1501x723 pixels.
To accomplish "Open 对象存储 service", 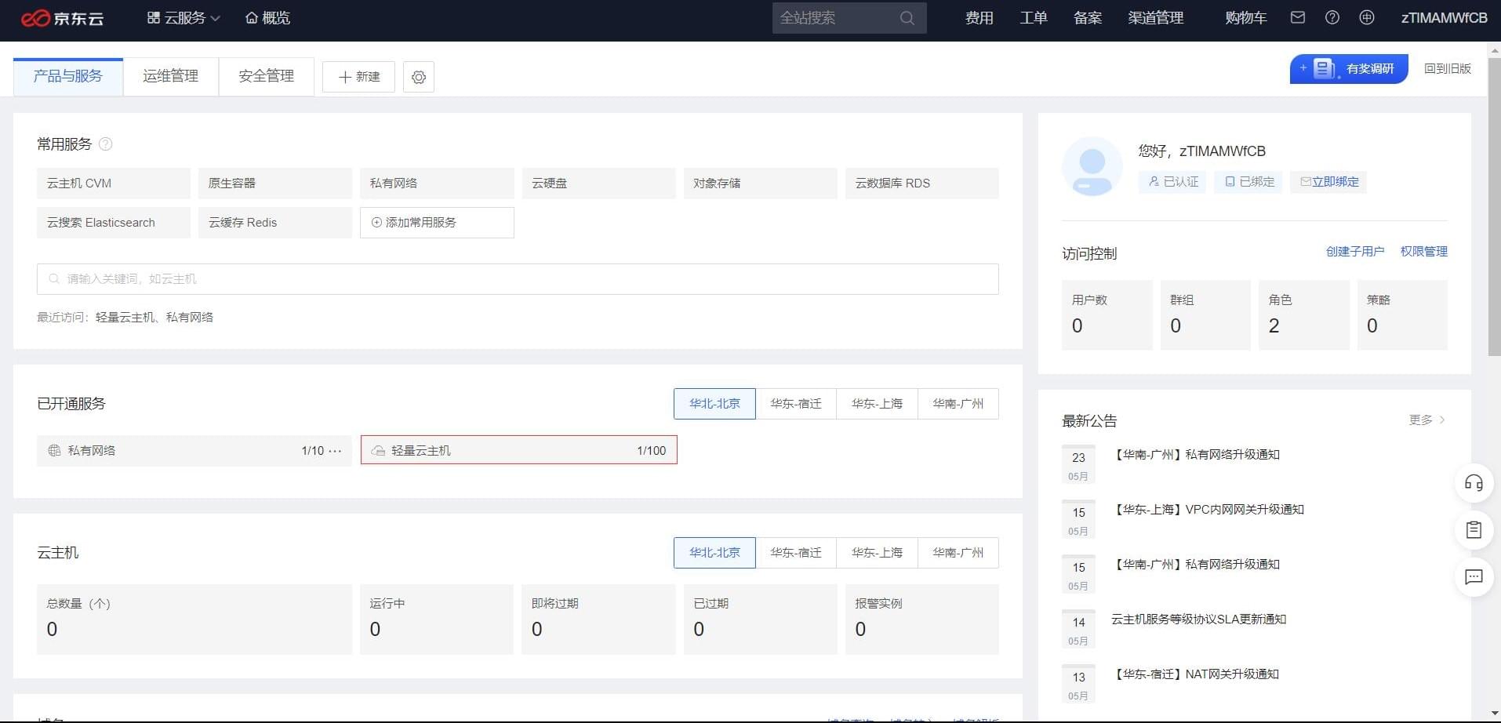I will pyautogui.click(x=761, y=183).
